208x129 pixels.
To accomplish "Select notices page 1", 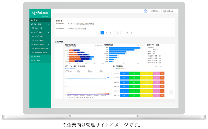I will [x=102, y=33].
